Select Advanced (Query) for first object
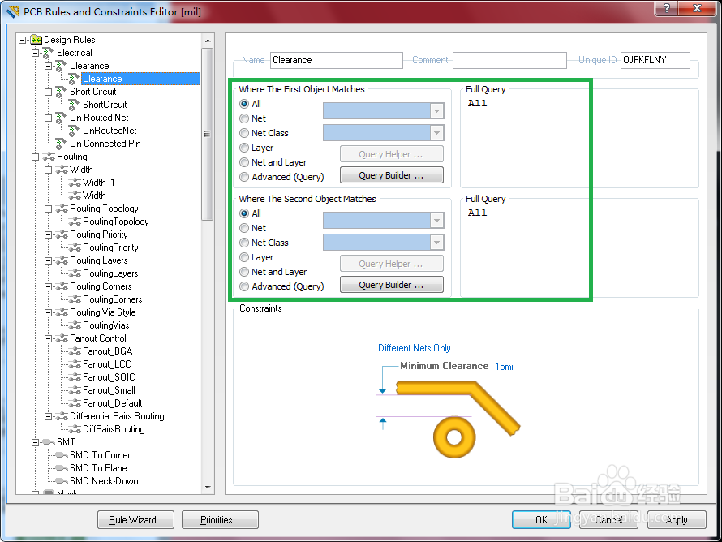722x542 pixels. [244, 177]
